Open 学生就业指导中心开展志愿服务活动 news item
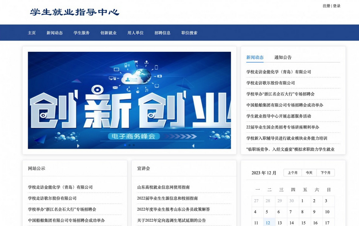The width and height of the screenshot is (359, 226). [279, 116]
